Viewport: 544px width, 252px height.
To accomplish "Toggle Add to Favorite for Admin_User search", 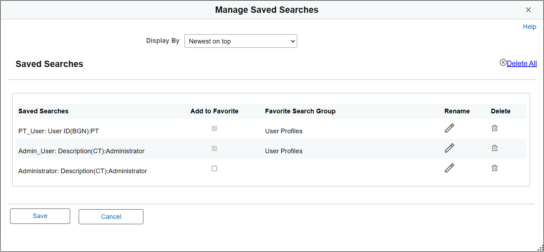I will (214, 149).
